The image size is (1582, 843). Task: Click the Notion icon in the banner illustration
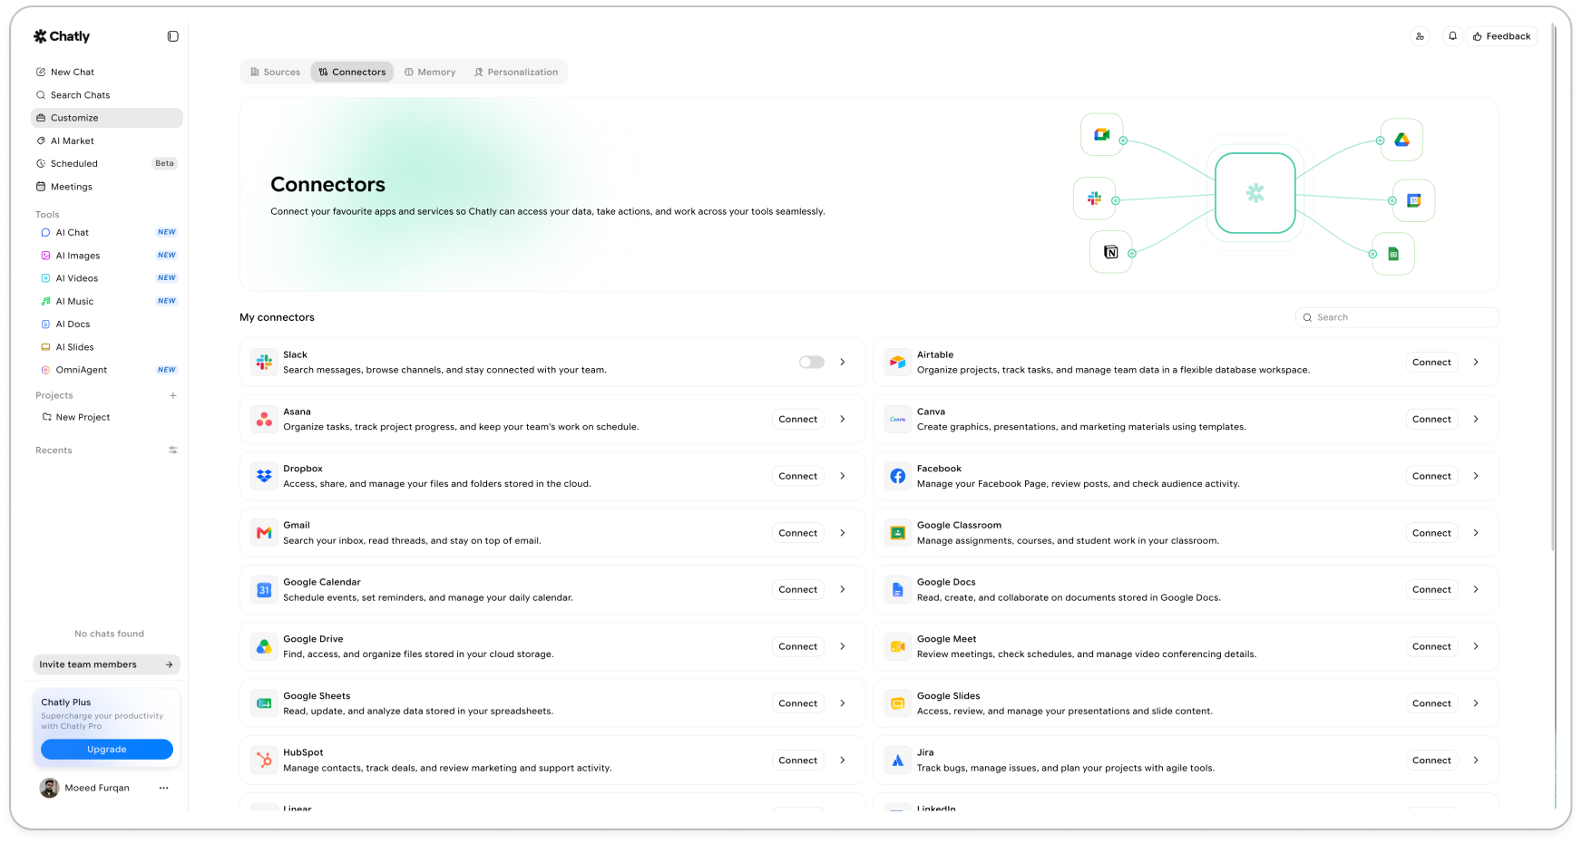(x=1110, y=253)
